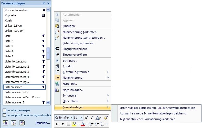Click the styles list scroll-down arrow
This screenshot has width=202, height=128.
pos(48,103)
